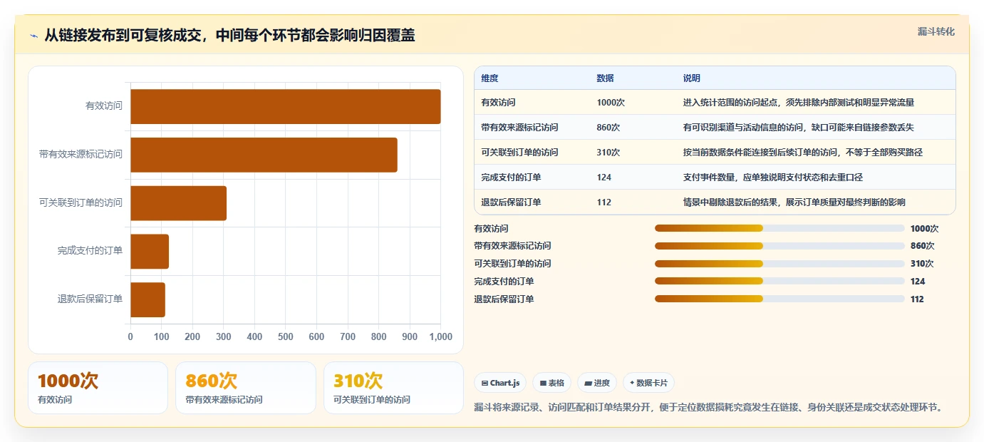This screenshot has height=442, width=984.
Task: Click the chart y-axis label 退款后保留订单
Action: pyautogui.click(x=90, y=299)
